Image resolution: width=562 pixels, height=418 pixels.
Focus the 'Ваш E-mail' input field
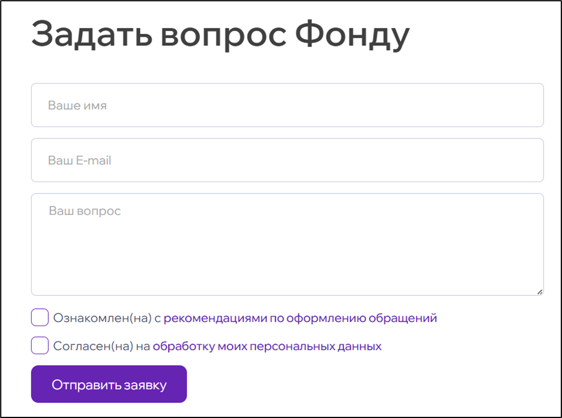click(287, 160)
